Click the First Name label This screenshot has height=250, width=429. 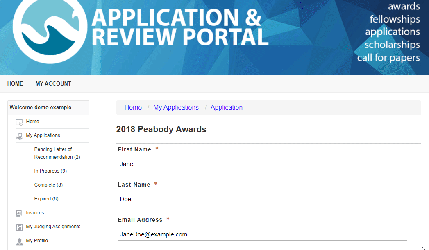[135, 149]
